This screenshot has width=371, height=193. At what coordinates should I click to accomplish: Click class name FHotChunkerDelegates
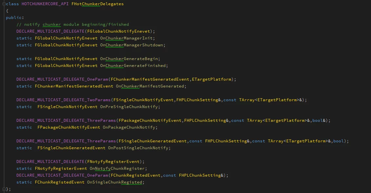[x=98, y=4]
